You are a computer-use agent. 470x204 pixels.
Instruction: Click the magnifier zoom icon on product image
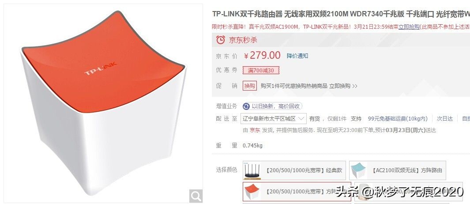196,196
